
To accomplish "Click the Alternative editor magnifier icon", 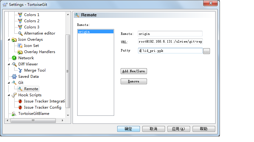I will [x=20, y=33].
